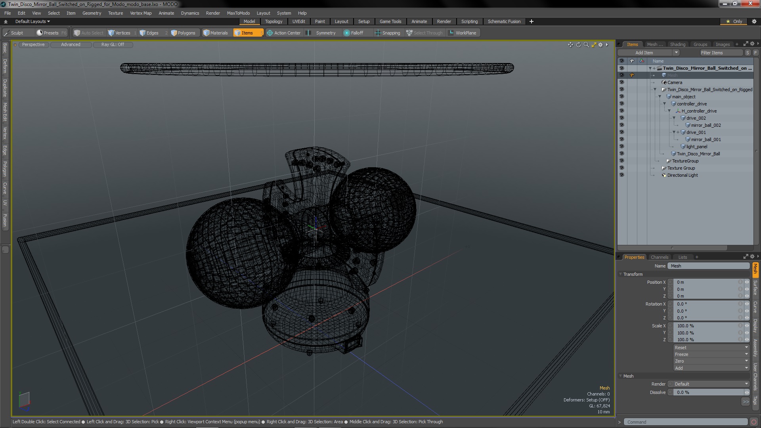Screen dimensions: 761x428
Task: Switch to Polygons selection mode
Action: click(x=184, y=33)
